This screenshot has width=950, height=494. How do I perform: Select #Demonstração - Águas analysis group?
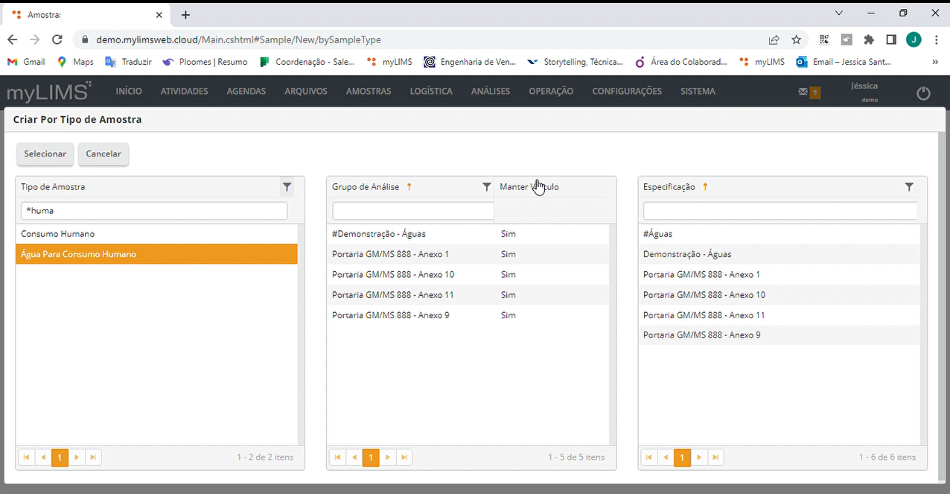468,234
